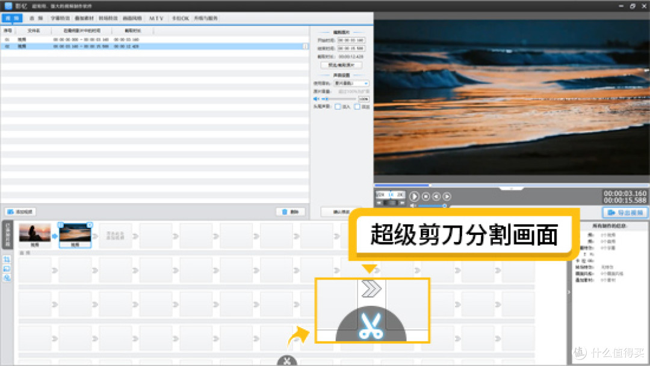This screenshot has height=366, width=650.
Task: Adjust the original volume slider
Action: [x=338, y=99]
